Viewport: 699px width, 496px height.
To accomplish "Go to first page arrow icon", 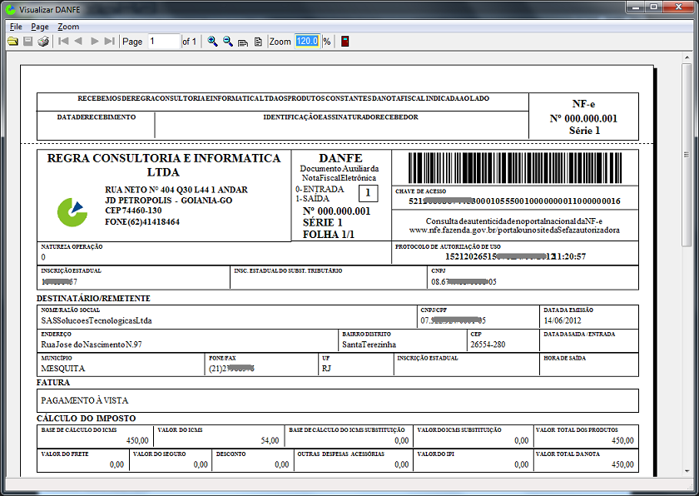I will pyautogui.click(x=63, y=42).
